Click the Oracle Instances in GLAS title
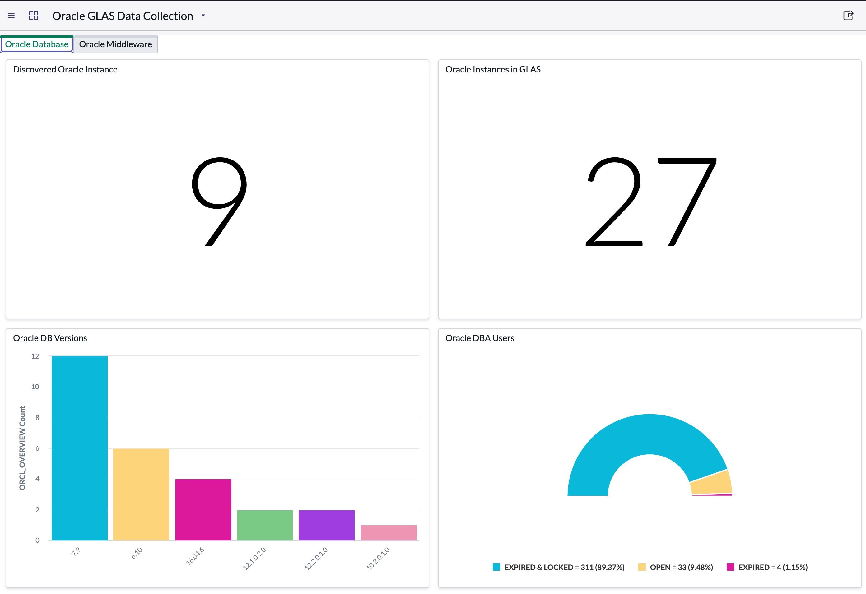 click(493, 70)
